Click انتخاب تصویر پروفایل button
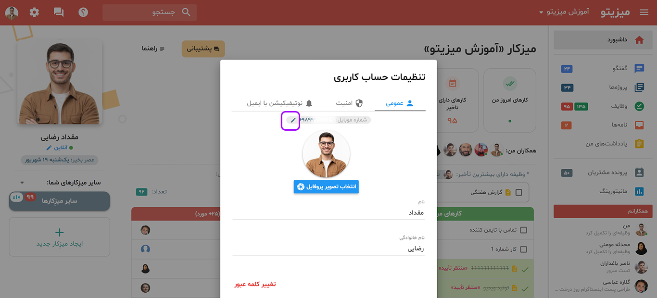Screen dimensions: 657x298 coord(326,186)
